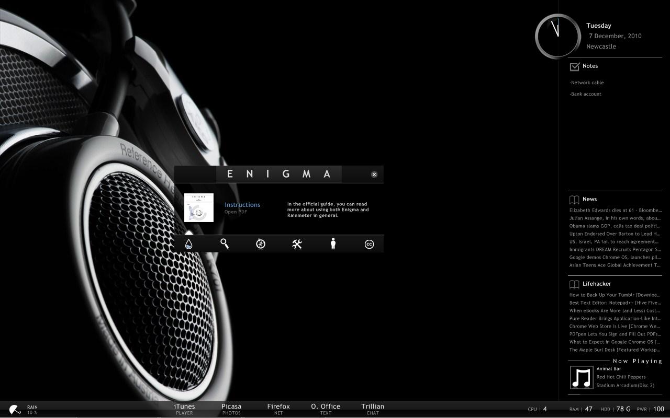Click the Open PDF link

234,212
